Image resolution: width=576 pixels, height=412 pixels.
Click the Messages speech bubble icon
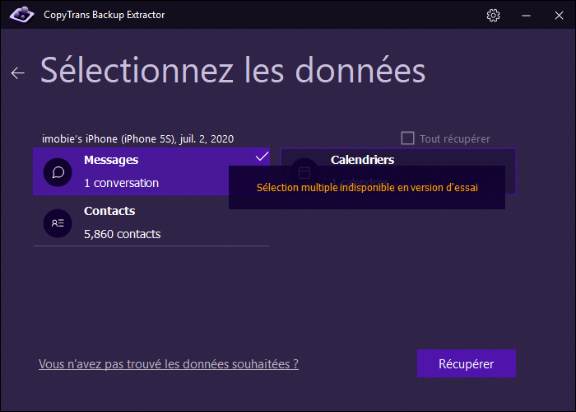(x=58, y=172)
